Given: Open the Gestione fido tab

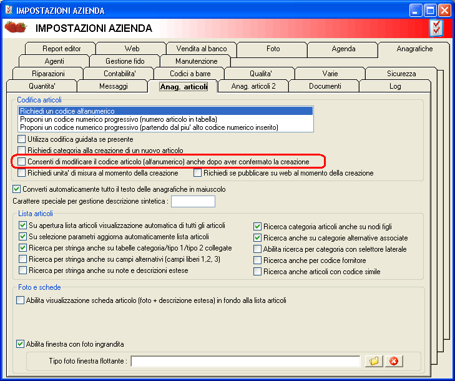Looking at the screenshot, I should (x=125, y=61).
